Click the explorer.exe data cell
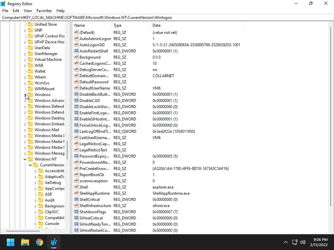This screenshot has width=334, height=250. point(163,187)
